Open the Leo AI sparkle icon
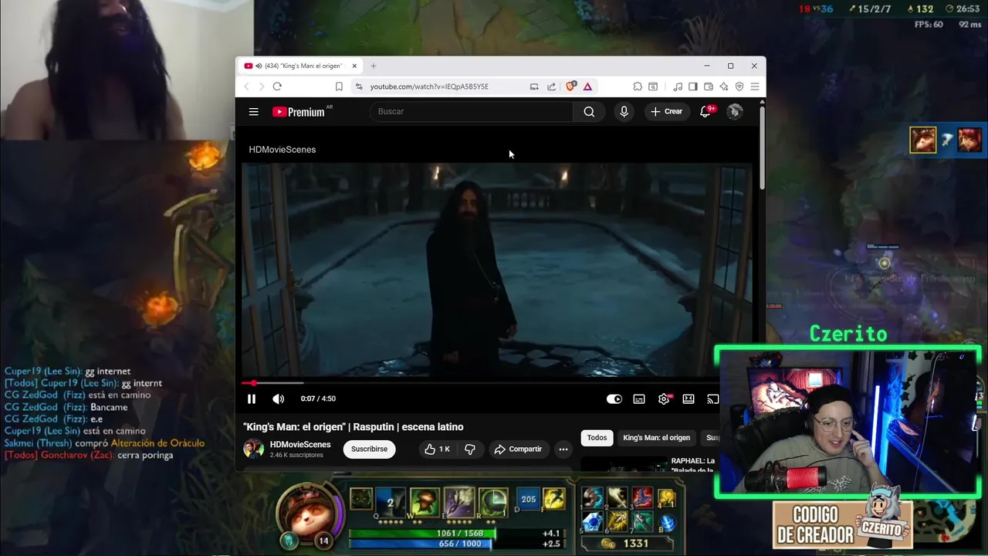 click(724, 86)
